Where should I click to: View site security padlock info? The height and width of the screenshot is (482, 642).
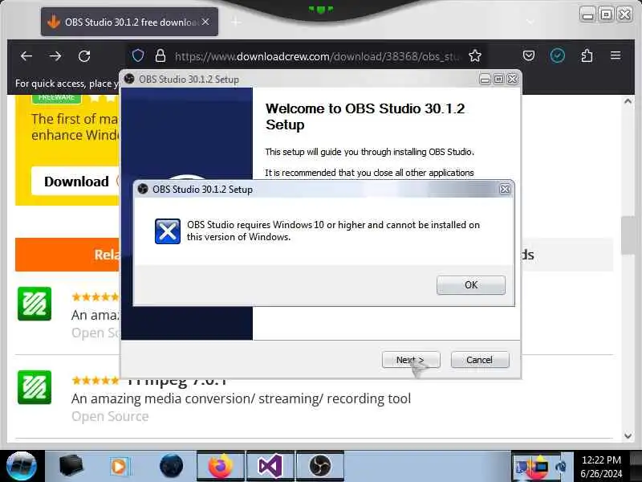tap(160, 55)
